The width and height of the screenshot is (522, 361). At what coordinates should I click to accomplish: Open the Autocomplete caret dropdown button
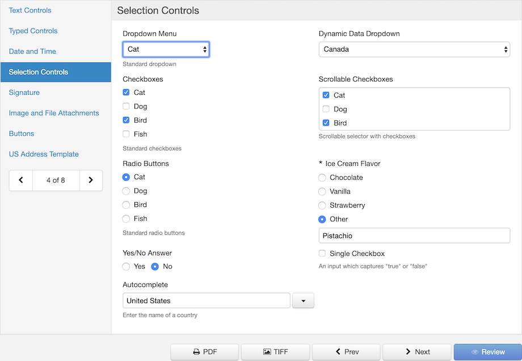(303, 301)
